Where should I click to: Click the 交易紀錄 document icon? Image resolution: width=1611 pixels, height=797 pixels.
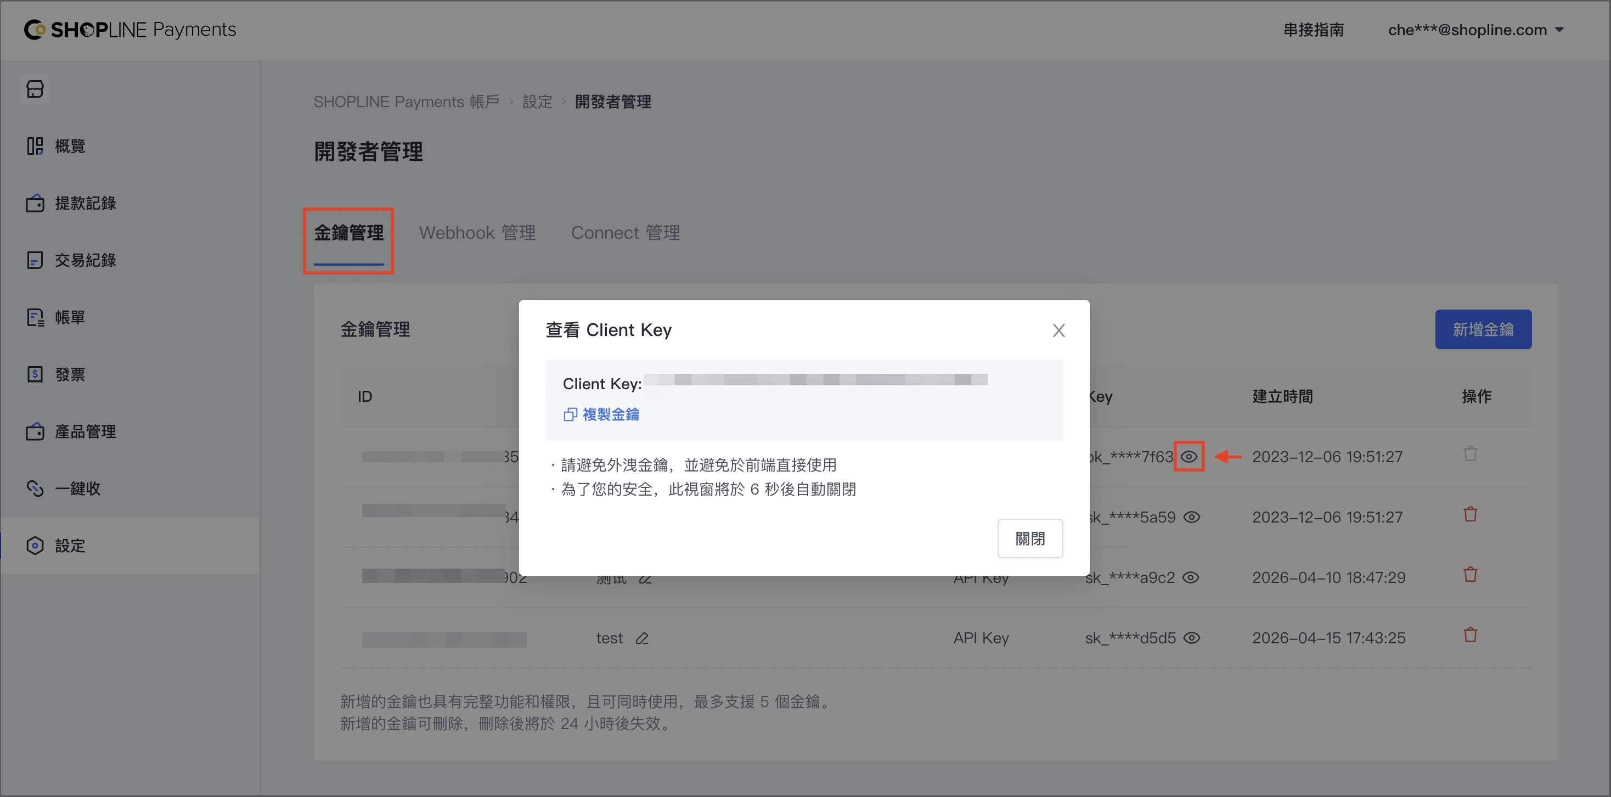click(x=35, y=260)
